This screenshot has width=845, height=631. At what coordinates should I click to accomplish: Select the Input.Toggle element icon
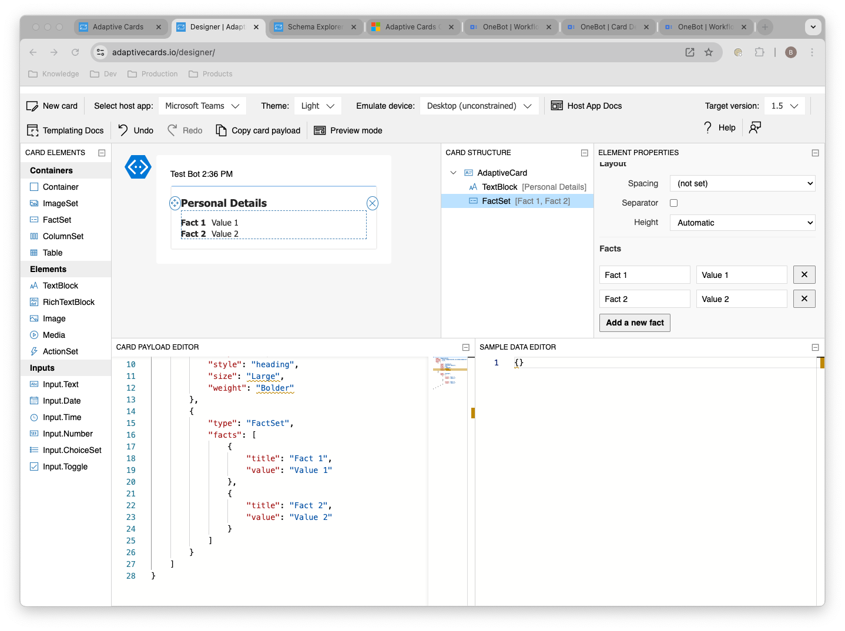34,466
